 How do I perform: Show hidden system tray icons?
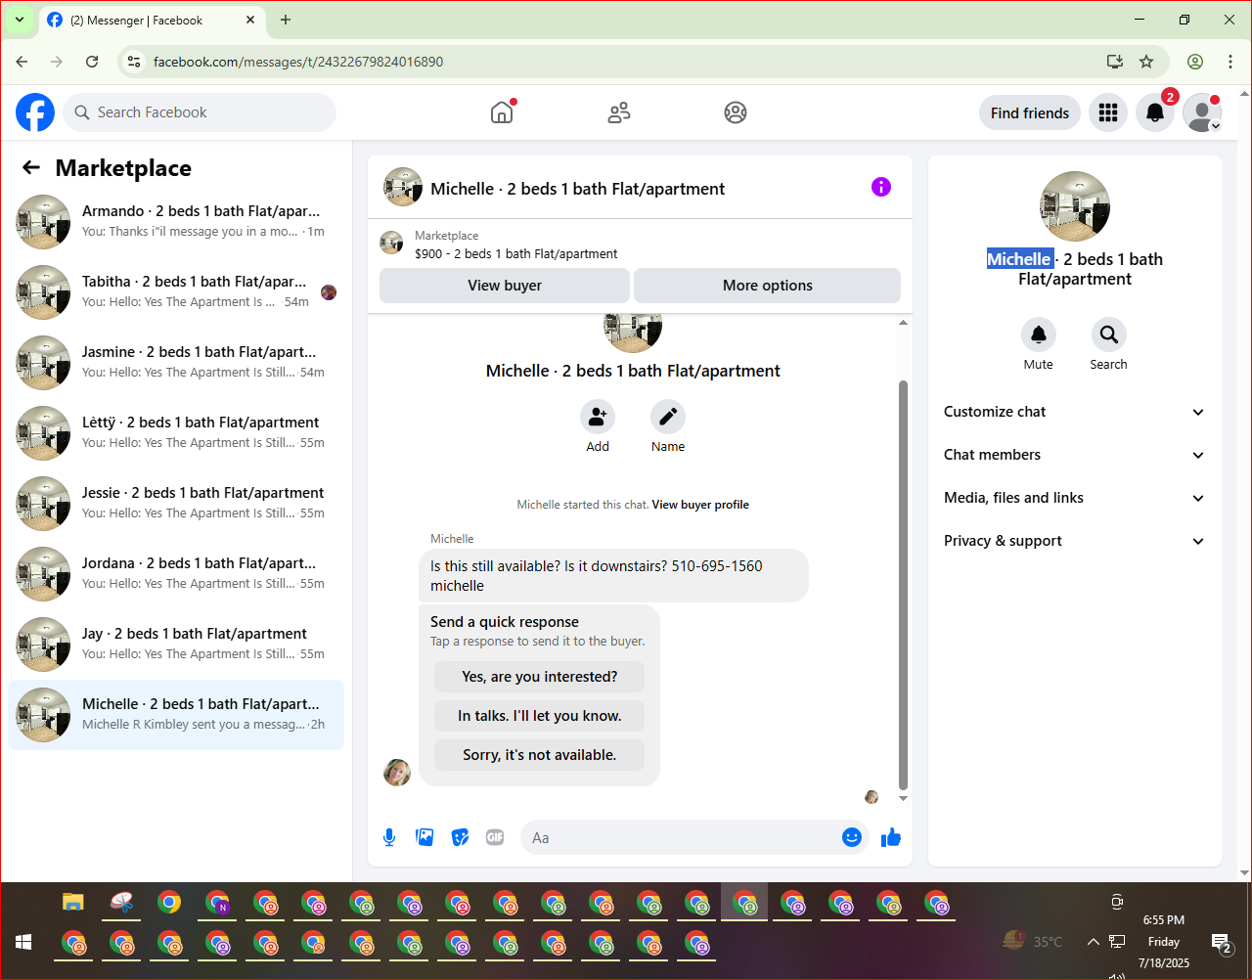[x=1093, y=942]
